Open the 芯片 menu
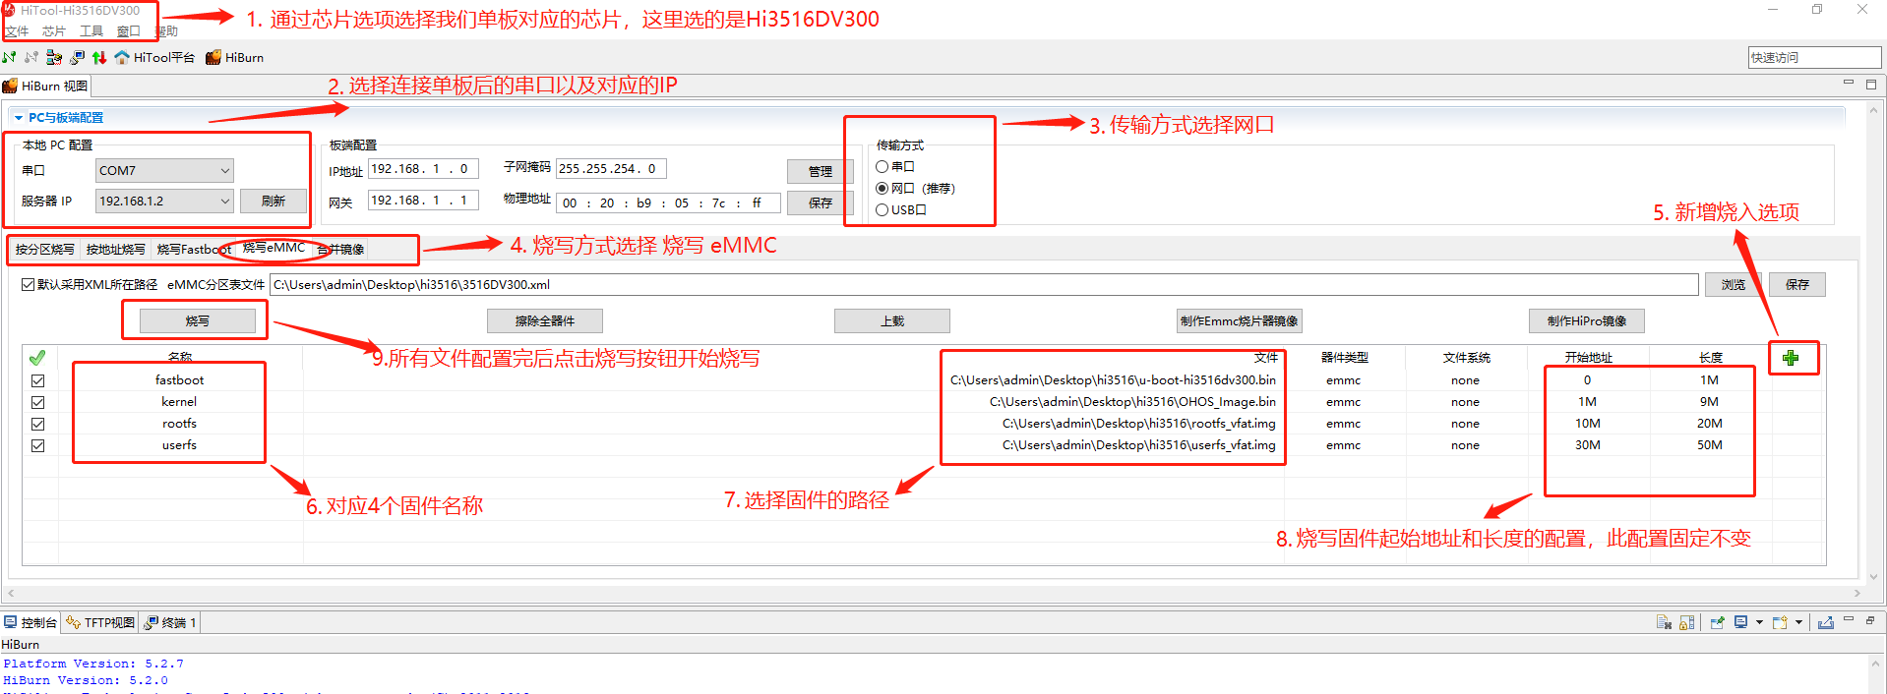Image resolution: width=1887 pixels, height=694 pixels. click(x=53, y=31)
